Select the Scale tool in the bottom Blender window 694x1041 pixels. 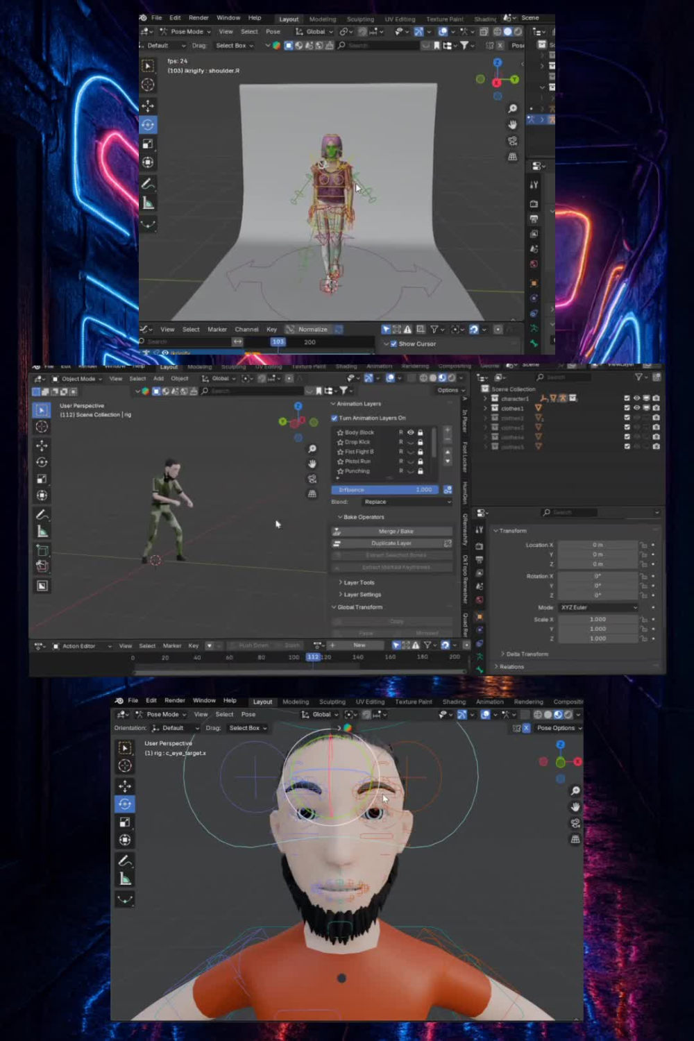pyautogui.click(x=125, y=822)
